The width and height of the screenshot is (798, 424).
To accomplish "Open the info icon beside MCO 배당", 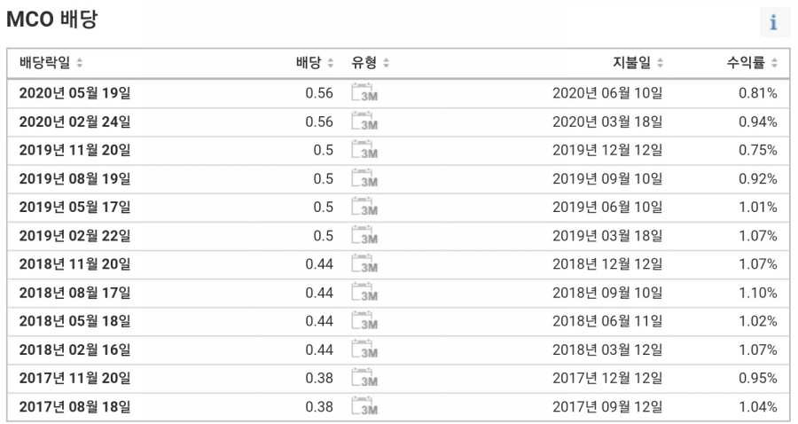I will pos(774,22).
